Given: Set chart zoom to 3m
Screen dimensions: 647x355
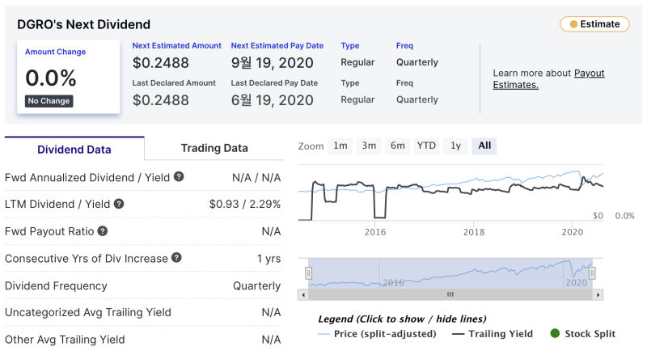Looking at the screenshot, I should (369, 146).
